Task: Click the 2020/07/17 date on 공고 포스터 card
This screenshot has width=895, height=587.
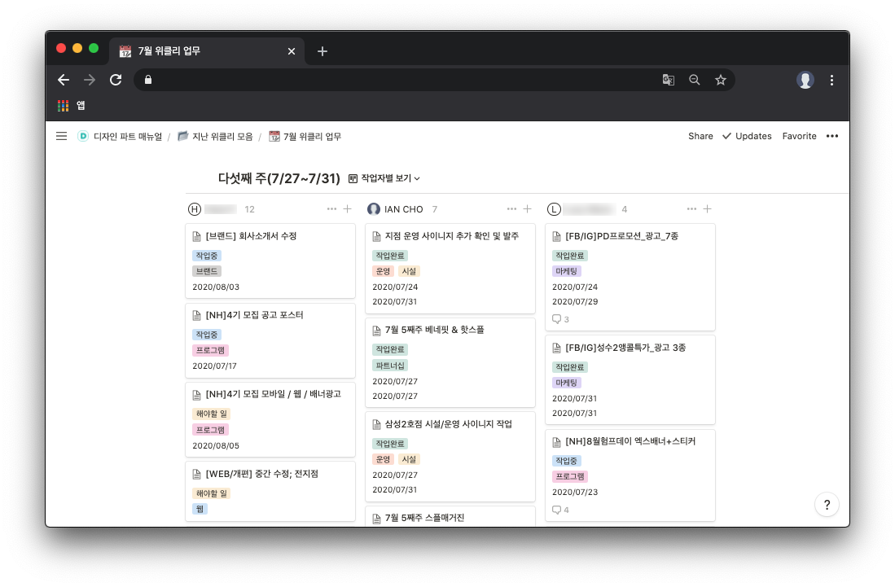Action: click(215, 366)
